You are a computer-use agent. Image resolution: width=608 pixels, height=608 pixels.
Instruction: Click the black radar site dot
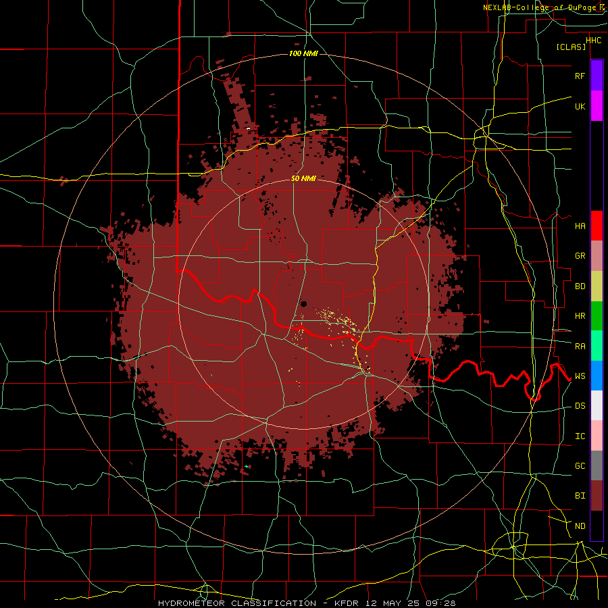click(x=303, y=303)
